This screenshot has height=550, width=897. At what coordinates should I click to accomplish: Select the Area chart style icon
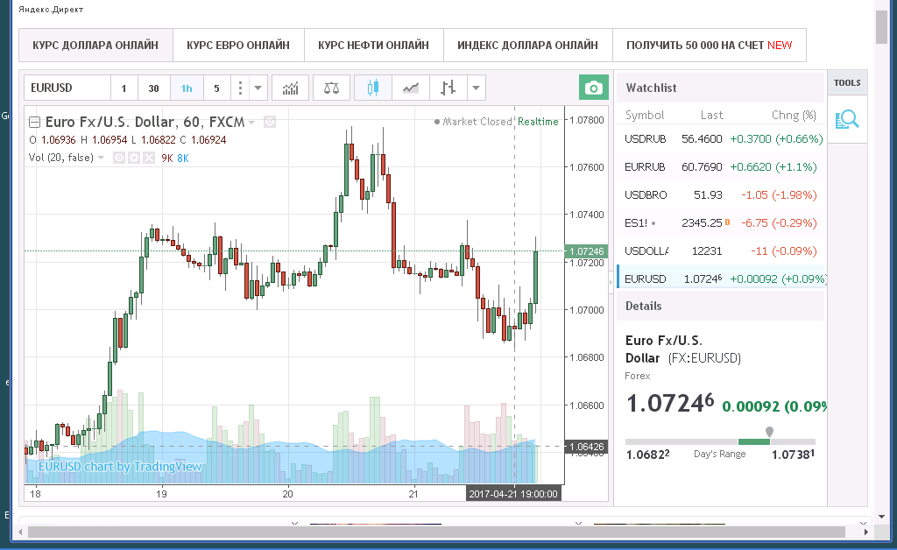click(410, 88)
